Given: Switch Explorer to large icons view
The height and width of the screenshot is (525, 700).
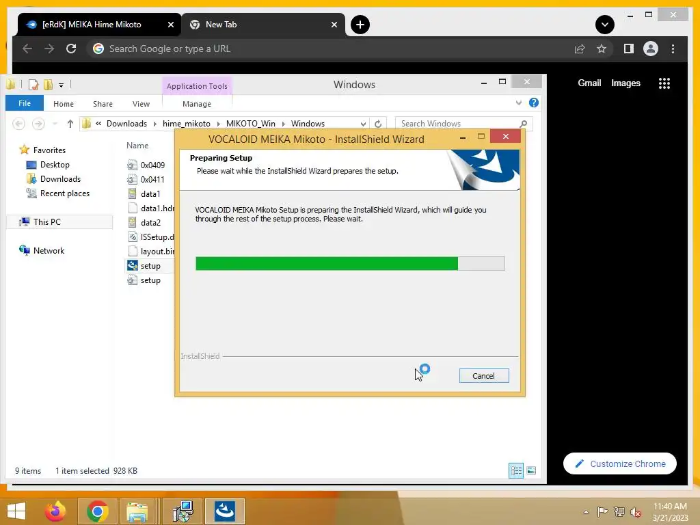Looking at the screenshot, I should click(x=531, y=470).
